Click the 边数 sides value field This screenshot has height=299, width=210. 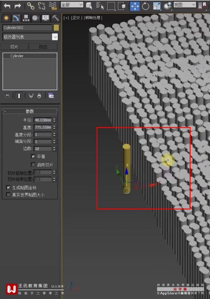point(43,148)
